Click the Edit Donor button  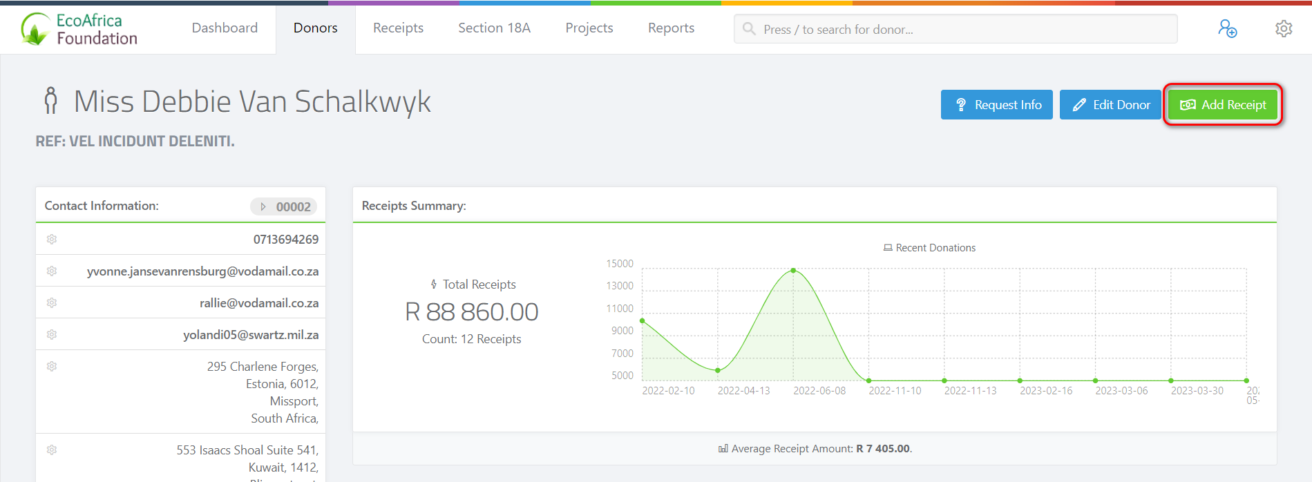point(1110,105)
